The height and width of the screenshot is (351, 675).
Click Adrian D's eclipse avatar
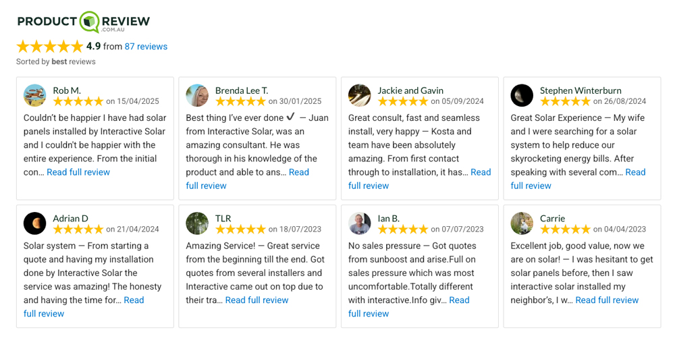pyautogui.click(x=35, y=223)
